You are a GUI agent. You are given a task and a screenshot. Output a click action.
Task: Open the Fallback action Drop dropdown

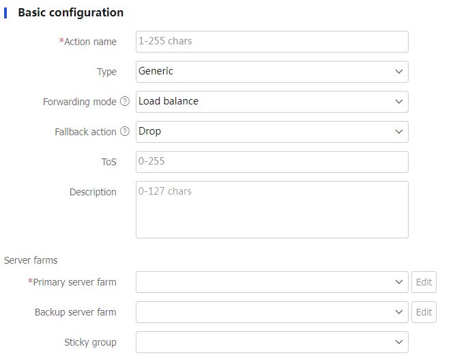pyautogui.click(x=272, y=132)
